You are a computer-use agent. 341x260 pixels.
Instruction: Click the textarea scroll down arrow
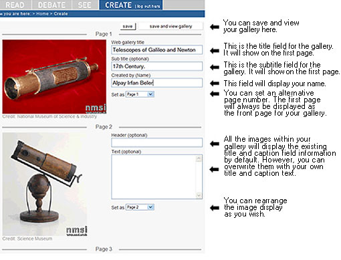(199, 196)
